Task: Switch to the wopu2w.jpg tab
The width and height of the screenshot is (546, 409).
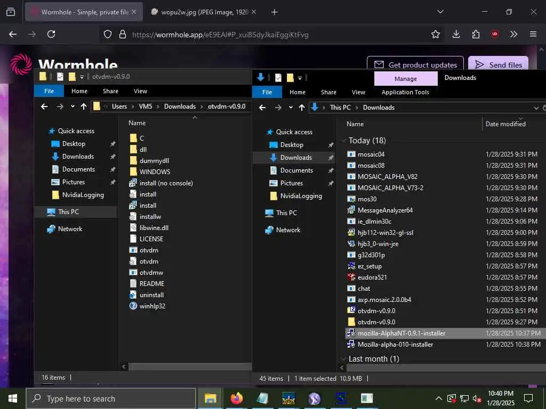Action: point(204,12)
